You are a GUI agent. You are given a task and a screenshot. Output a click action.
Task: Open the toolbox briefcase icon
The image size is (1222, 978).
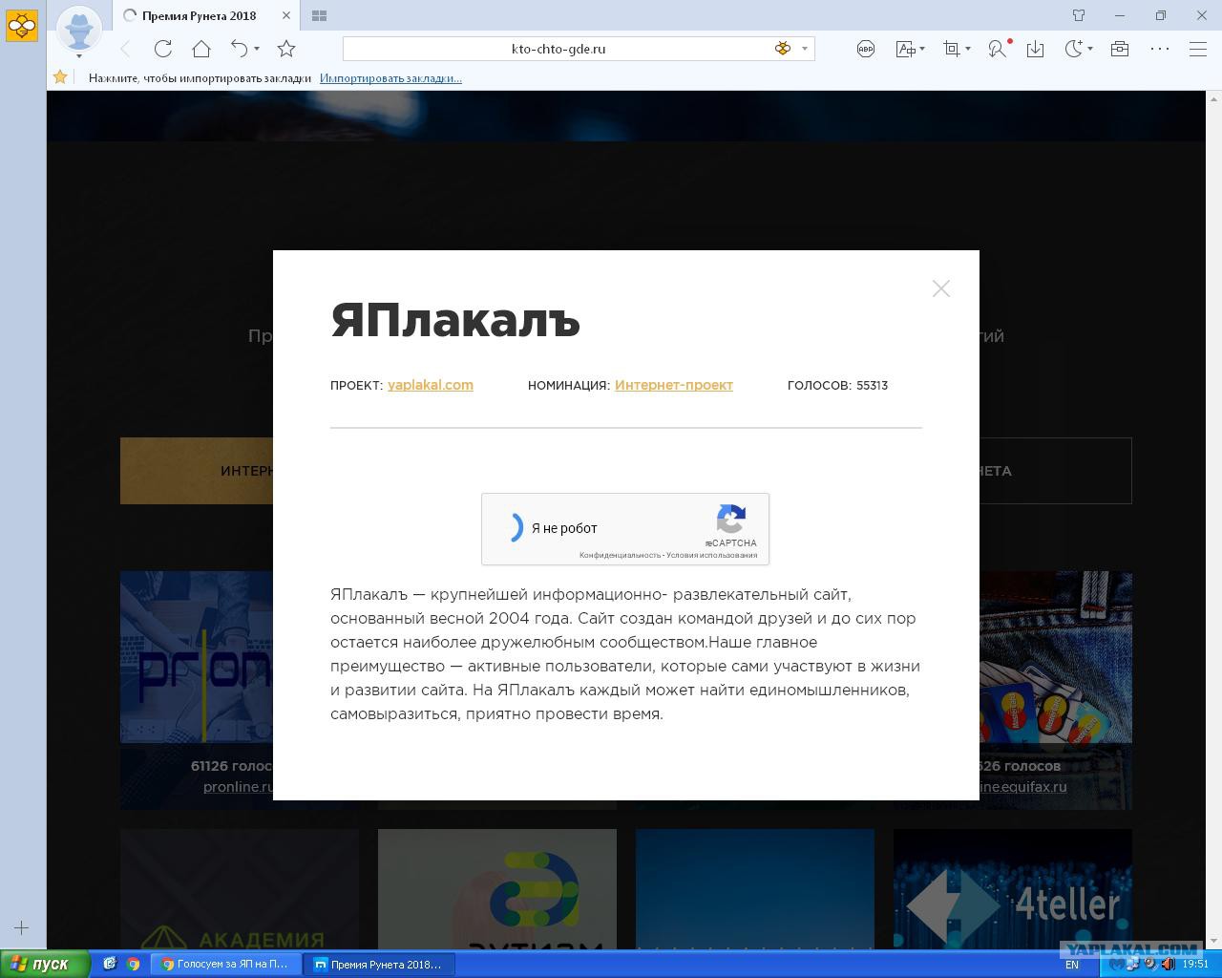pyautogui.click(x=1120, y=49)
